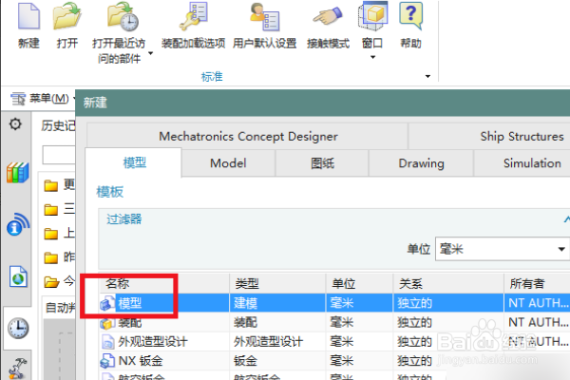
Task: Sort by 所有者 column header
Action: [537, 283]
